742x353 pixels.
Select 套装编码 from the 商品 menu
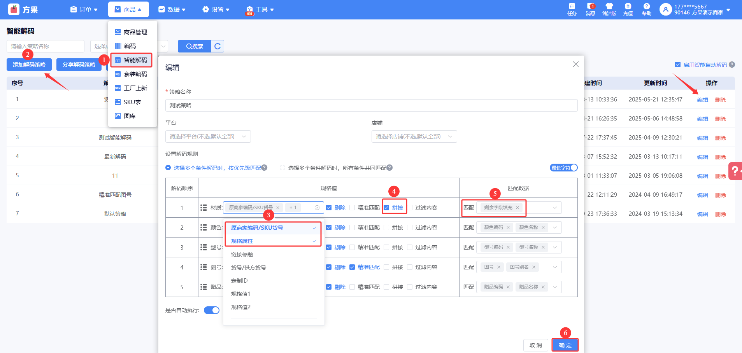(x=135, y=74)
